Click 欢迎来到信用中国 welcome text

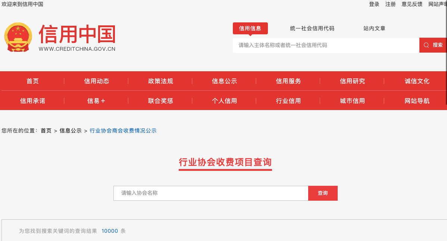point(22,4)
